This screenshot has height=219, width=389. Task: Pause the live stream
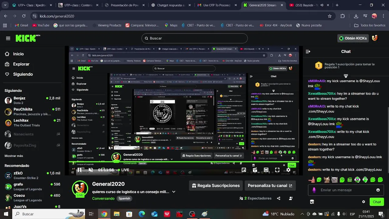[79, 170]
